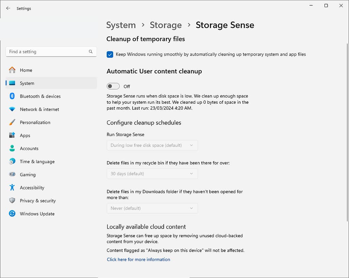Screen dimensions: 349x278
Task: Open Privacy & security settings
Action: (38, 201)
